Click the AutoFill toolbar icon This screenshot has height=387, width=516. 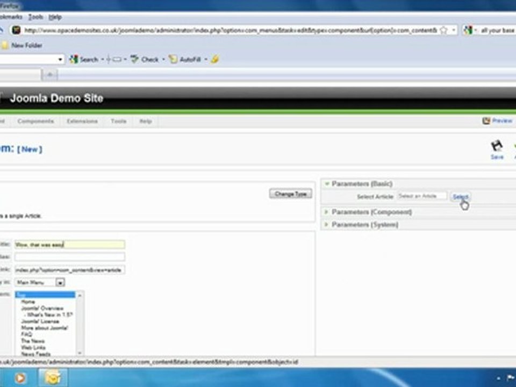pyautogui.click(x=173, y=59)
